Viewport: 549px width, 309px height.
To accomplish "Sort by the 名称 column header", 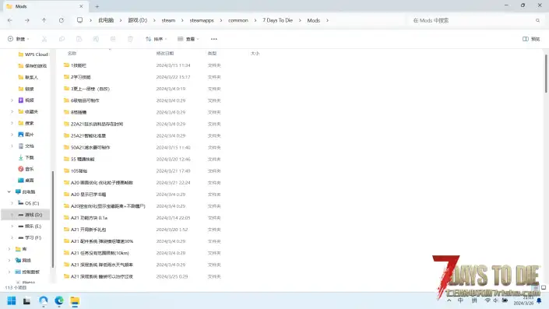I will pyautogui.click(x=72, y=54).
